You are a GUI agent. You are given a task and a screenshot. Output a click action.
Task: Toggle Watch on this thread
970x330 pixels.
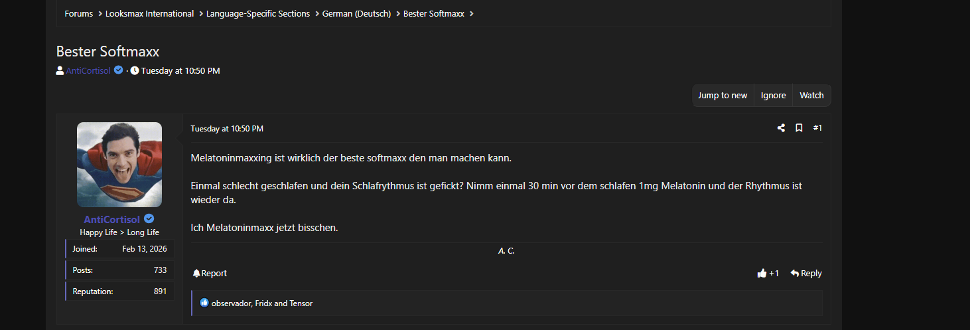click(811, 96)
